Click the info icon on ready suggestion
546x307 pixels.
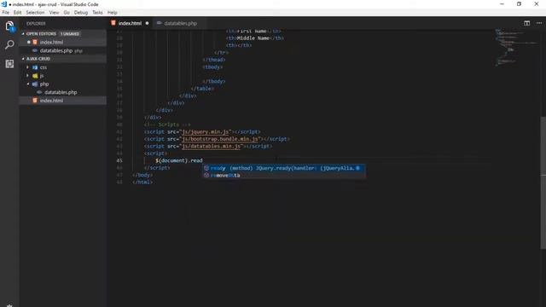(x=357, y=168)
